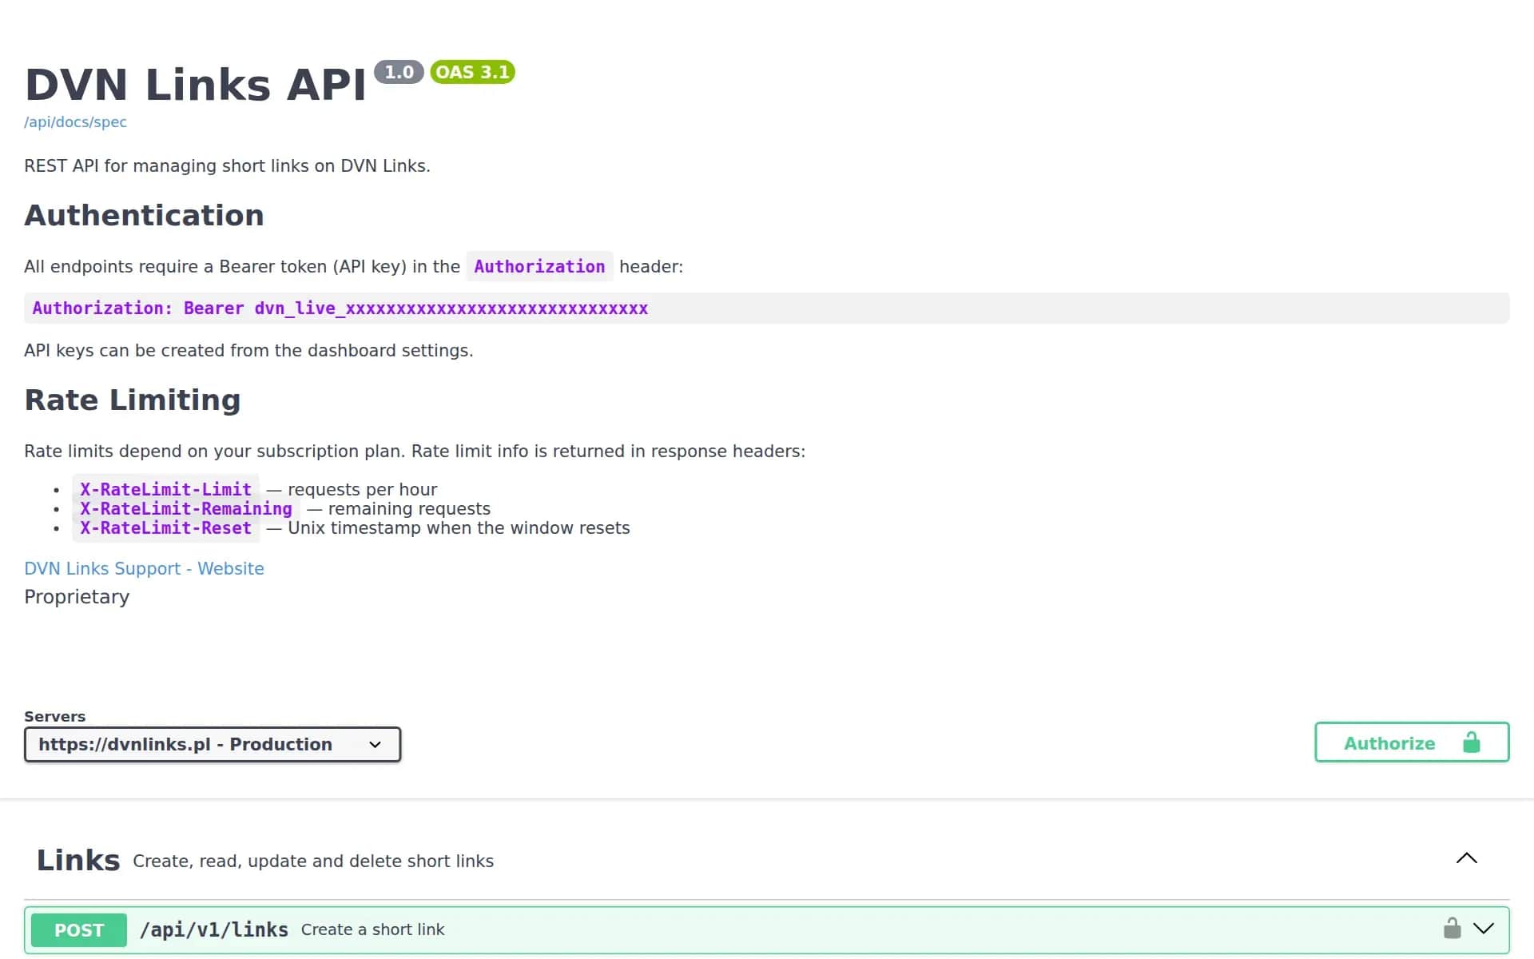Click the Rate Limiting heading
The width and height of the screenshot is (1534, 959).
(x=133, y=400)
